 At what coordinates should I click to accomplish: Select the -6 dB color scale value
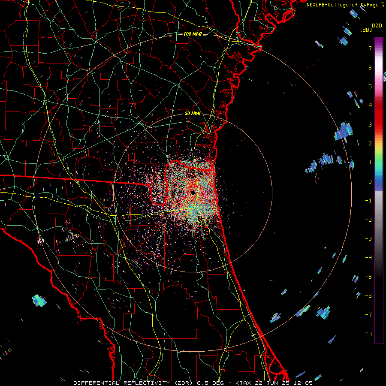[x=368, y=296]
